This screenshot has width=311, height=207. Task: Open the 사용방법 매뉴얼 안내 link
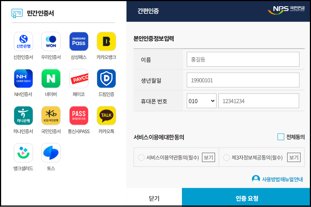pos(282,179)
